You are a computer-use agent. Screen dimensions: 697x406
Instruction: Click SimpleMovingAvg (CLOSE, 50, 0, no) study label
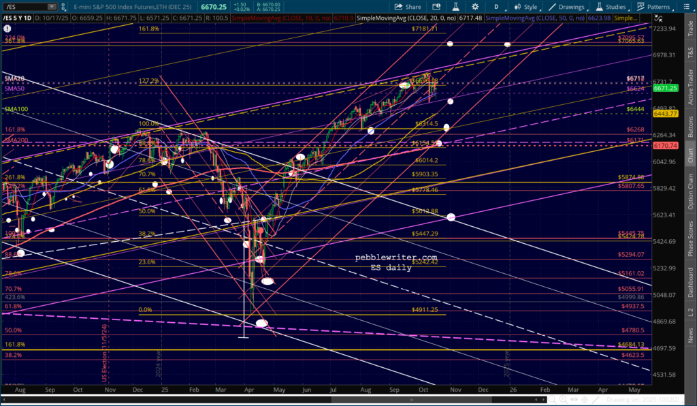(536, 18)
